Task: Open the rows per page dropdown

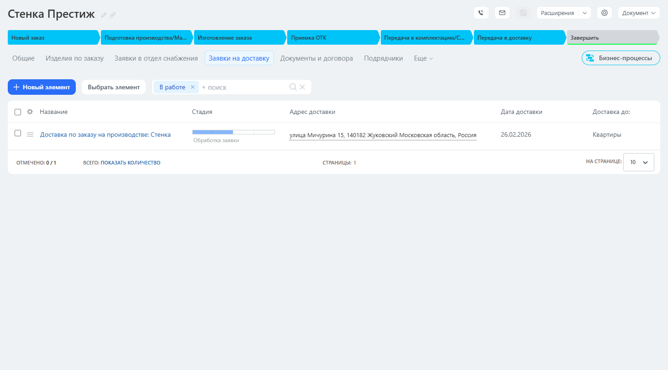Action: (638, 162)
